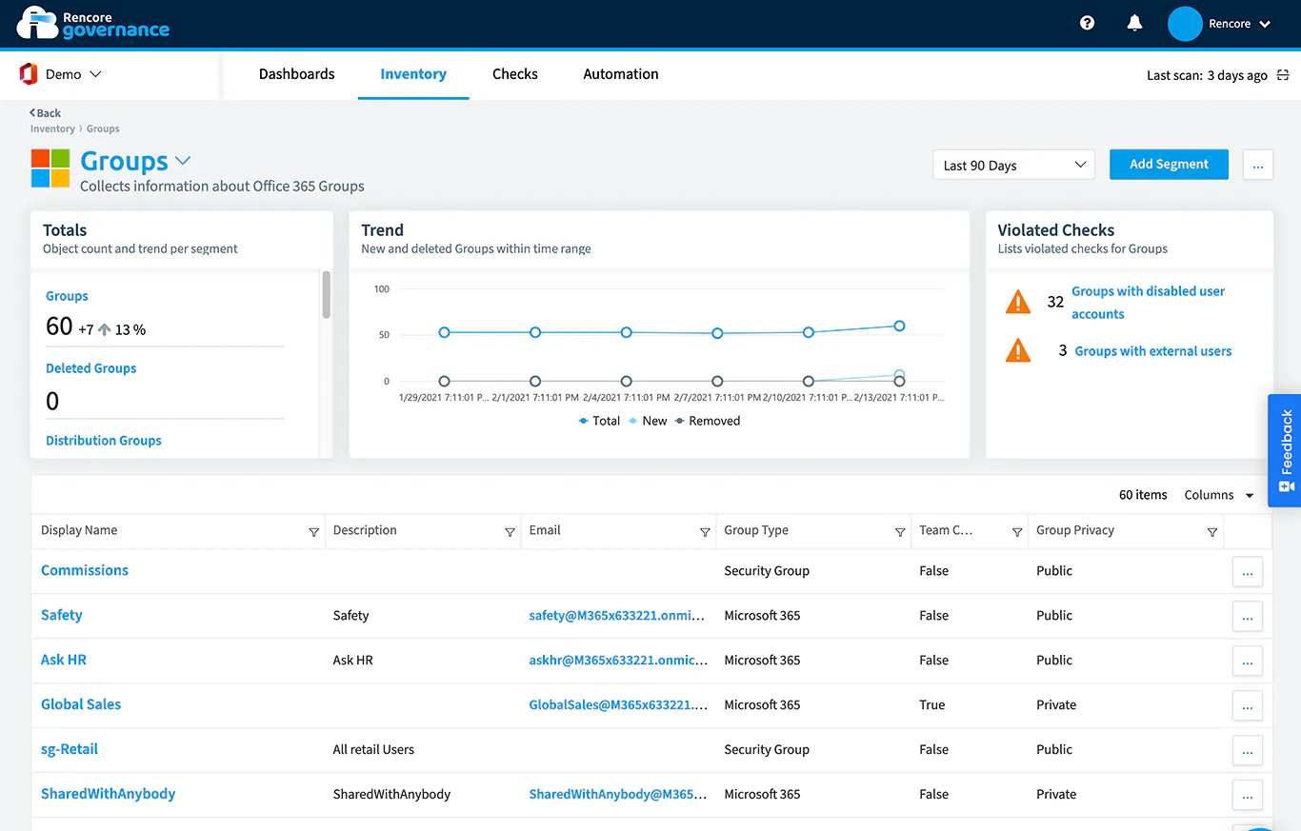Open the Feedback side tab
1301x831 pixels.
click(x=1286, y=450)
